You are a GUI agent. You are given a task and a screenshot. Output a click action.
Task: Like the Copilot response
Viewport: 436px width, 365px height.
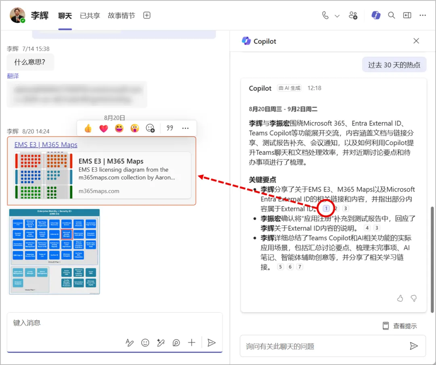click(x=400, y=298)
